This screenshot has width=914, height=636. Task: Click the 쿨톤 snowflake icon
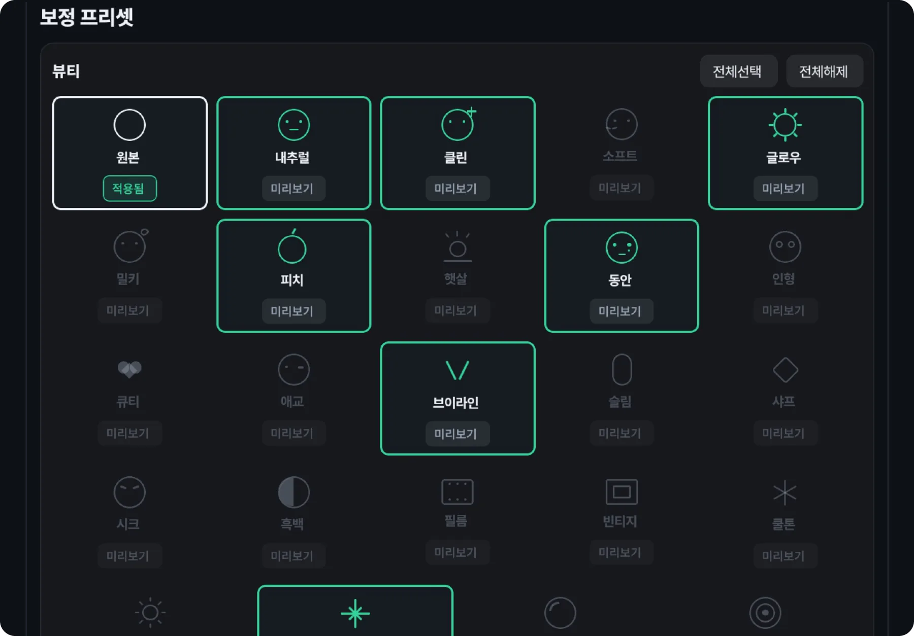click(x=785, y=492)
